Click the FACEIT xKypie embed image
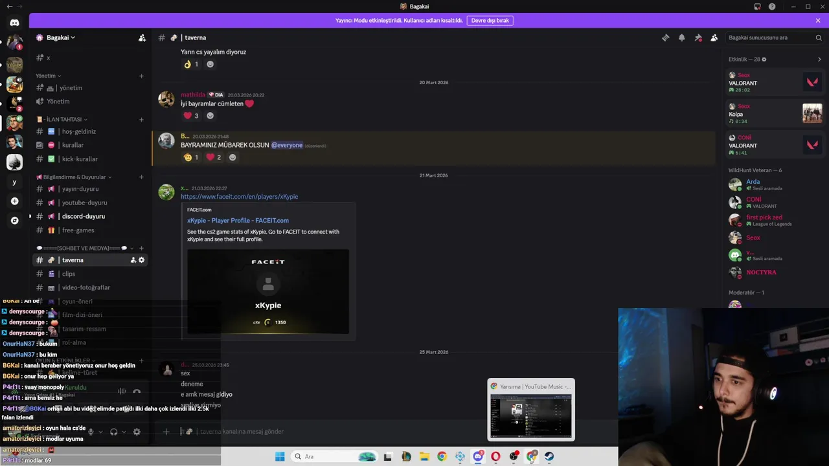 (x=268, y=292)
